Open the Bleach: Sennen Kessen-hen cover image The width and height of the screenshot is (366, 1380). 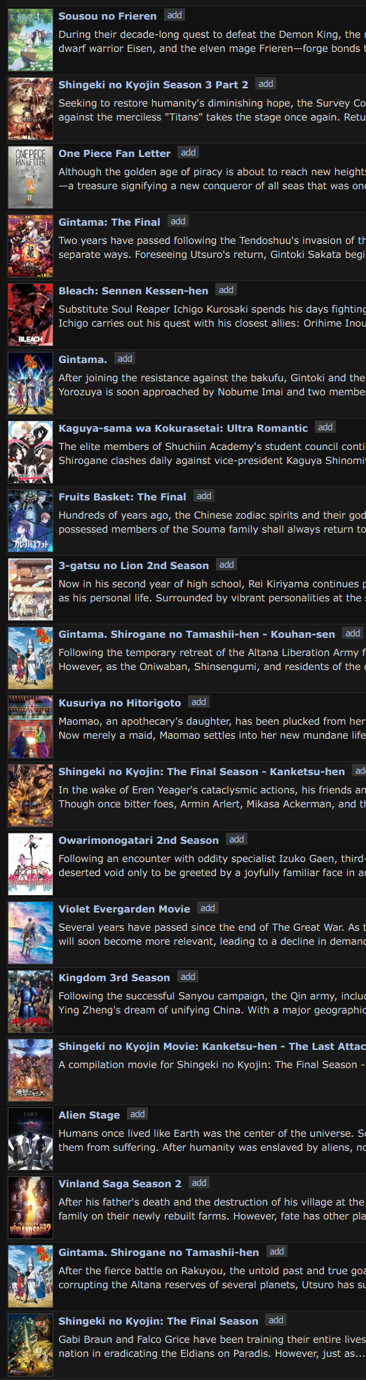pyautogui.click(x=30, y=315)
